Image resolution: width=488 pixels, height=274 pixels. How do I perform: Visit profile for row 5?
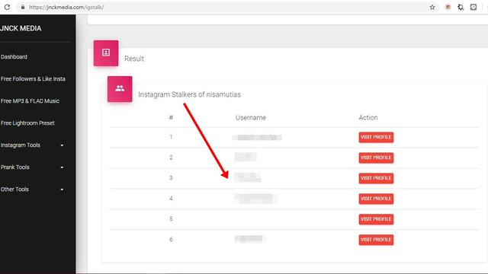click(376, 219)
